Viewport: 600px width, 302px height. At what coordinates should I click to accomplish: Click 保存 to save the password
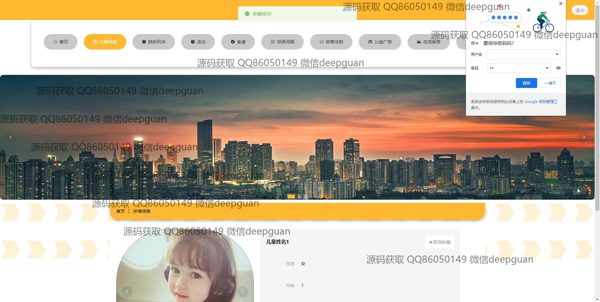coord(527,83)
